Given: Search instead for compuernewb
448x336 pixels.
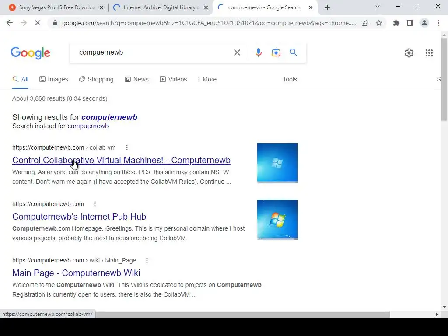Looking at the screenshot, I should (x=88, y=126).
